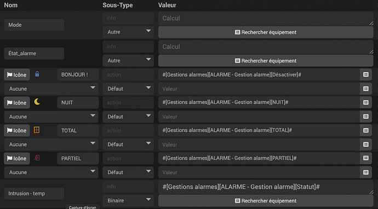Viewport: 378px width, 209px height.
Task: Click the disabled info type field of Mode
Action: (128, 18)
